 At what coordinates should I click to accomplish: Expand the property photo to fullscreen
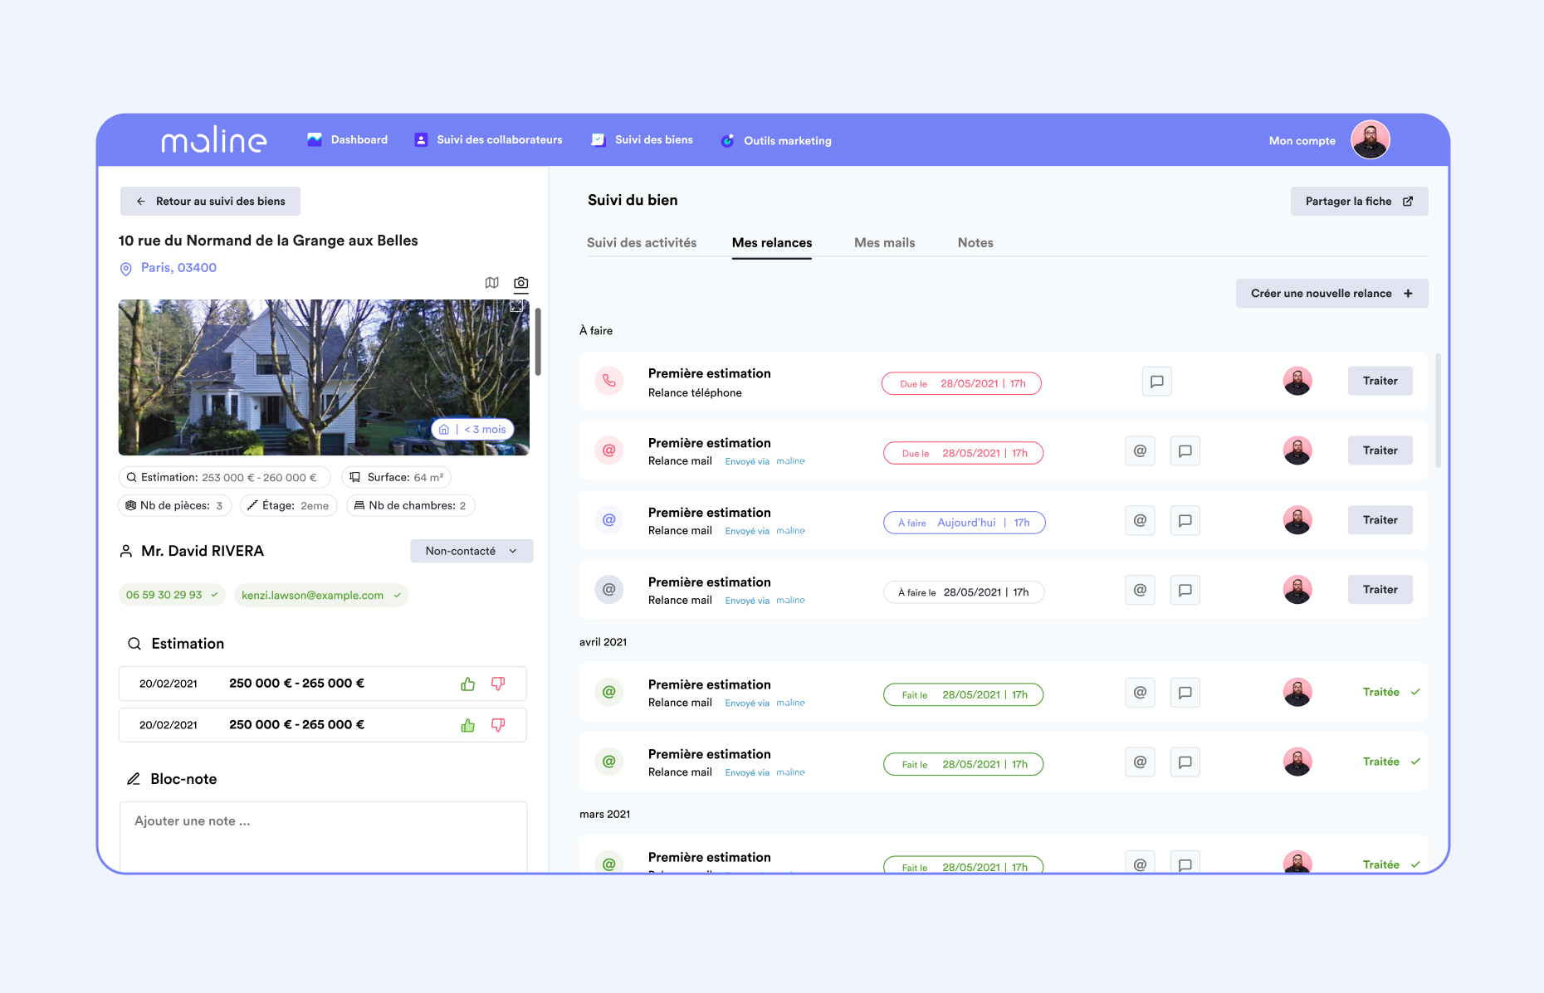coord(517,306)
